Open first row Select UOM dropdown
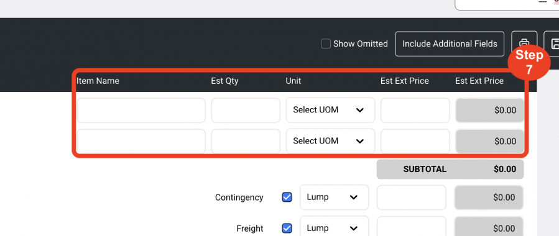This screenshot has width=559, height=236. pos(330,110)
